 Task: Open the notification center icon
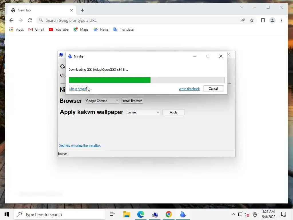click(x=284, y=214)
